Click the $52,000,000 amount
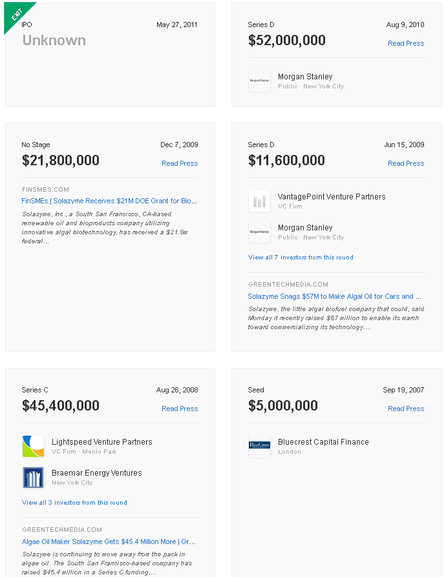The image size is (446, 577). pos(287,40)
